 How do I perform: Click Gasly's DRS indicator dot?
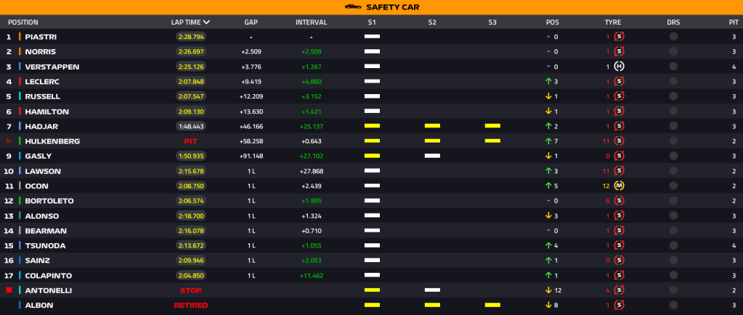(x=673, y=156)
